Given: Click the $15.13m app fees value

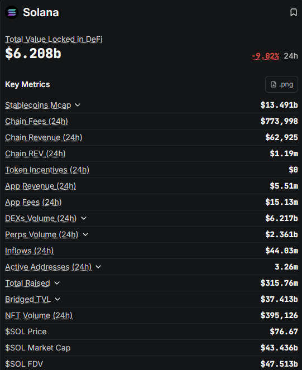Looking at the screenshot, I should tap(281, 202).
